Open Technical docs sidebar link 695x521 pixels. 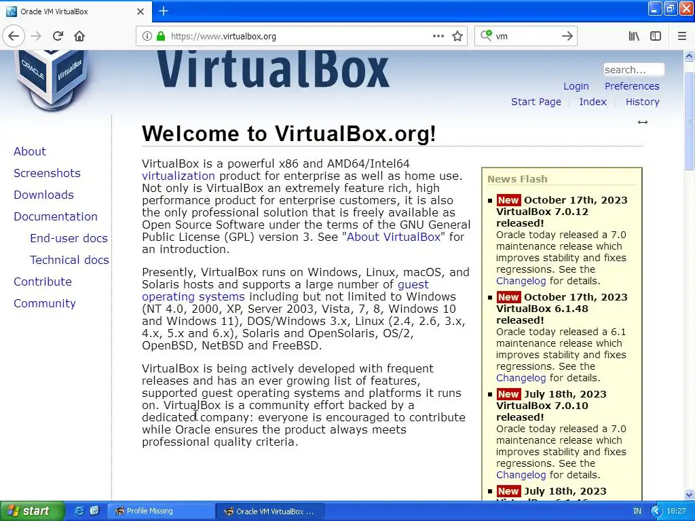[x=69, y=260]
